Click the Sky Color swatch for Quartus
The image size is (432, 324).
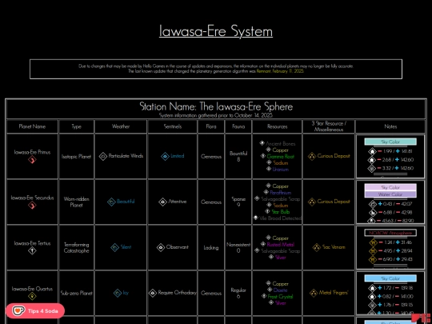pyautogui.click(x=390, y=278)
